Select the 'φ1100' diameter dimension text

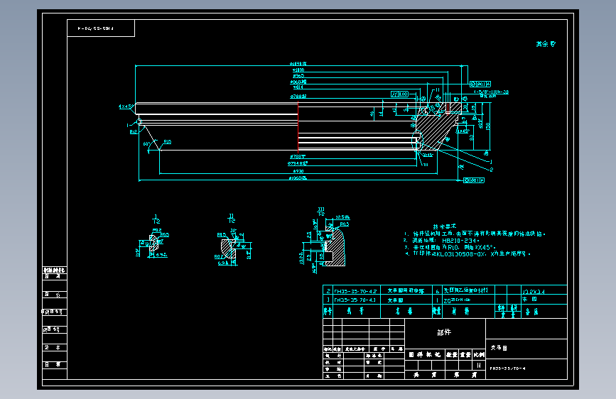coord(298,70)
